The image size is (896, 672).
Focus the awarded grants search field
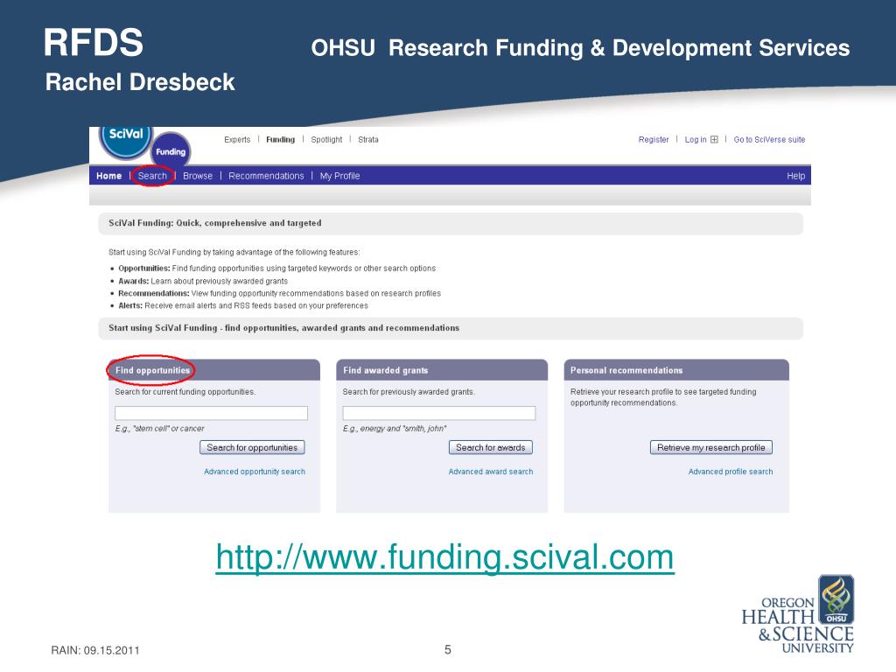[439, 413]
